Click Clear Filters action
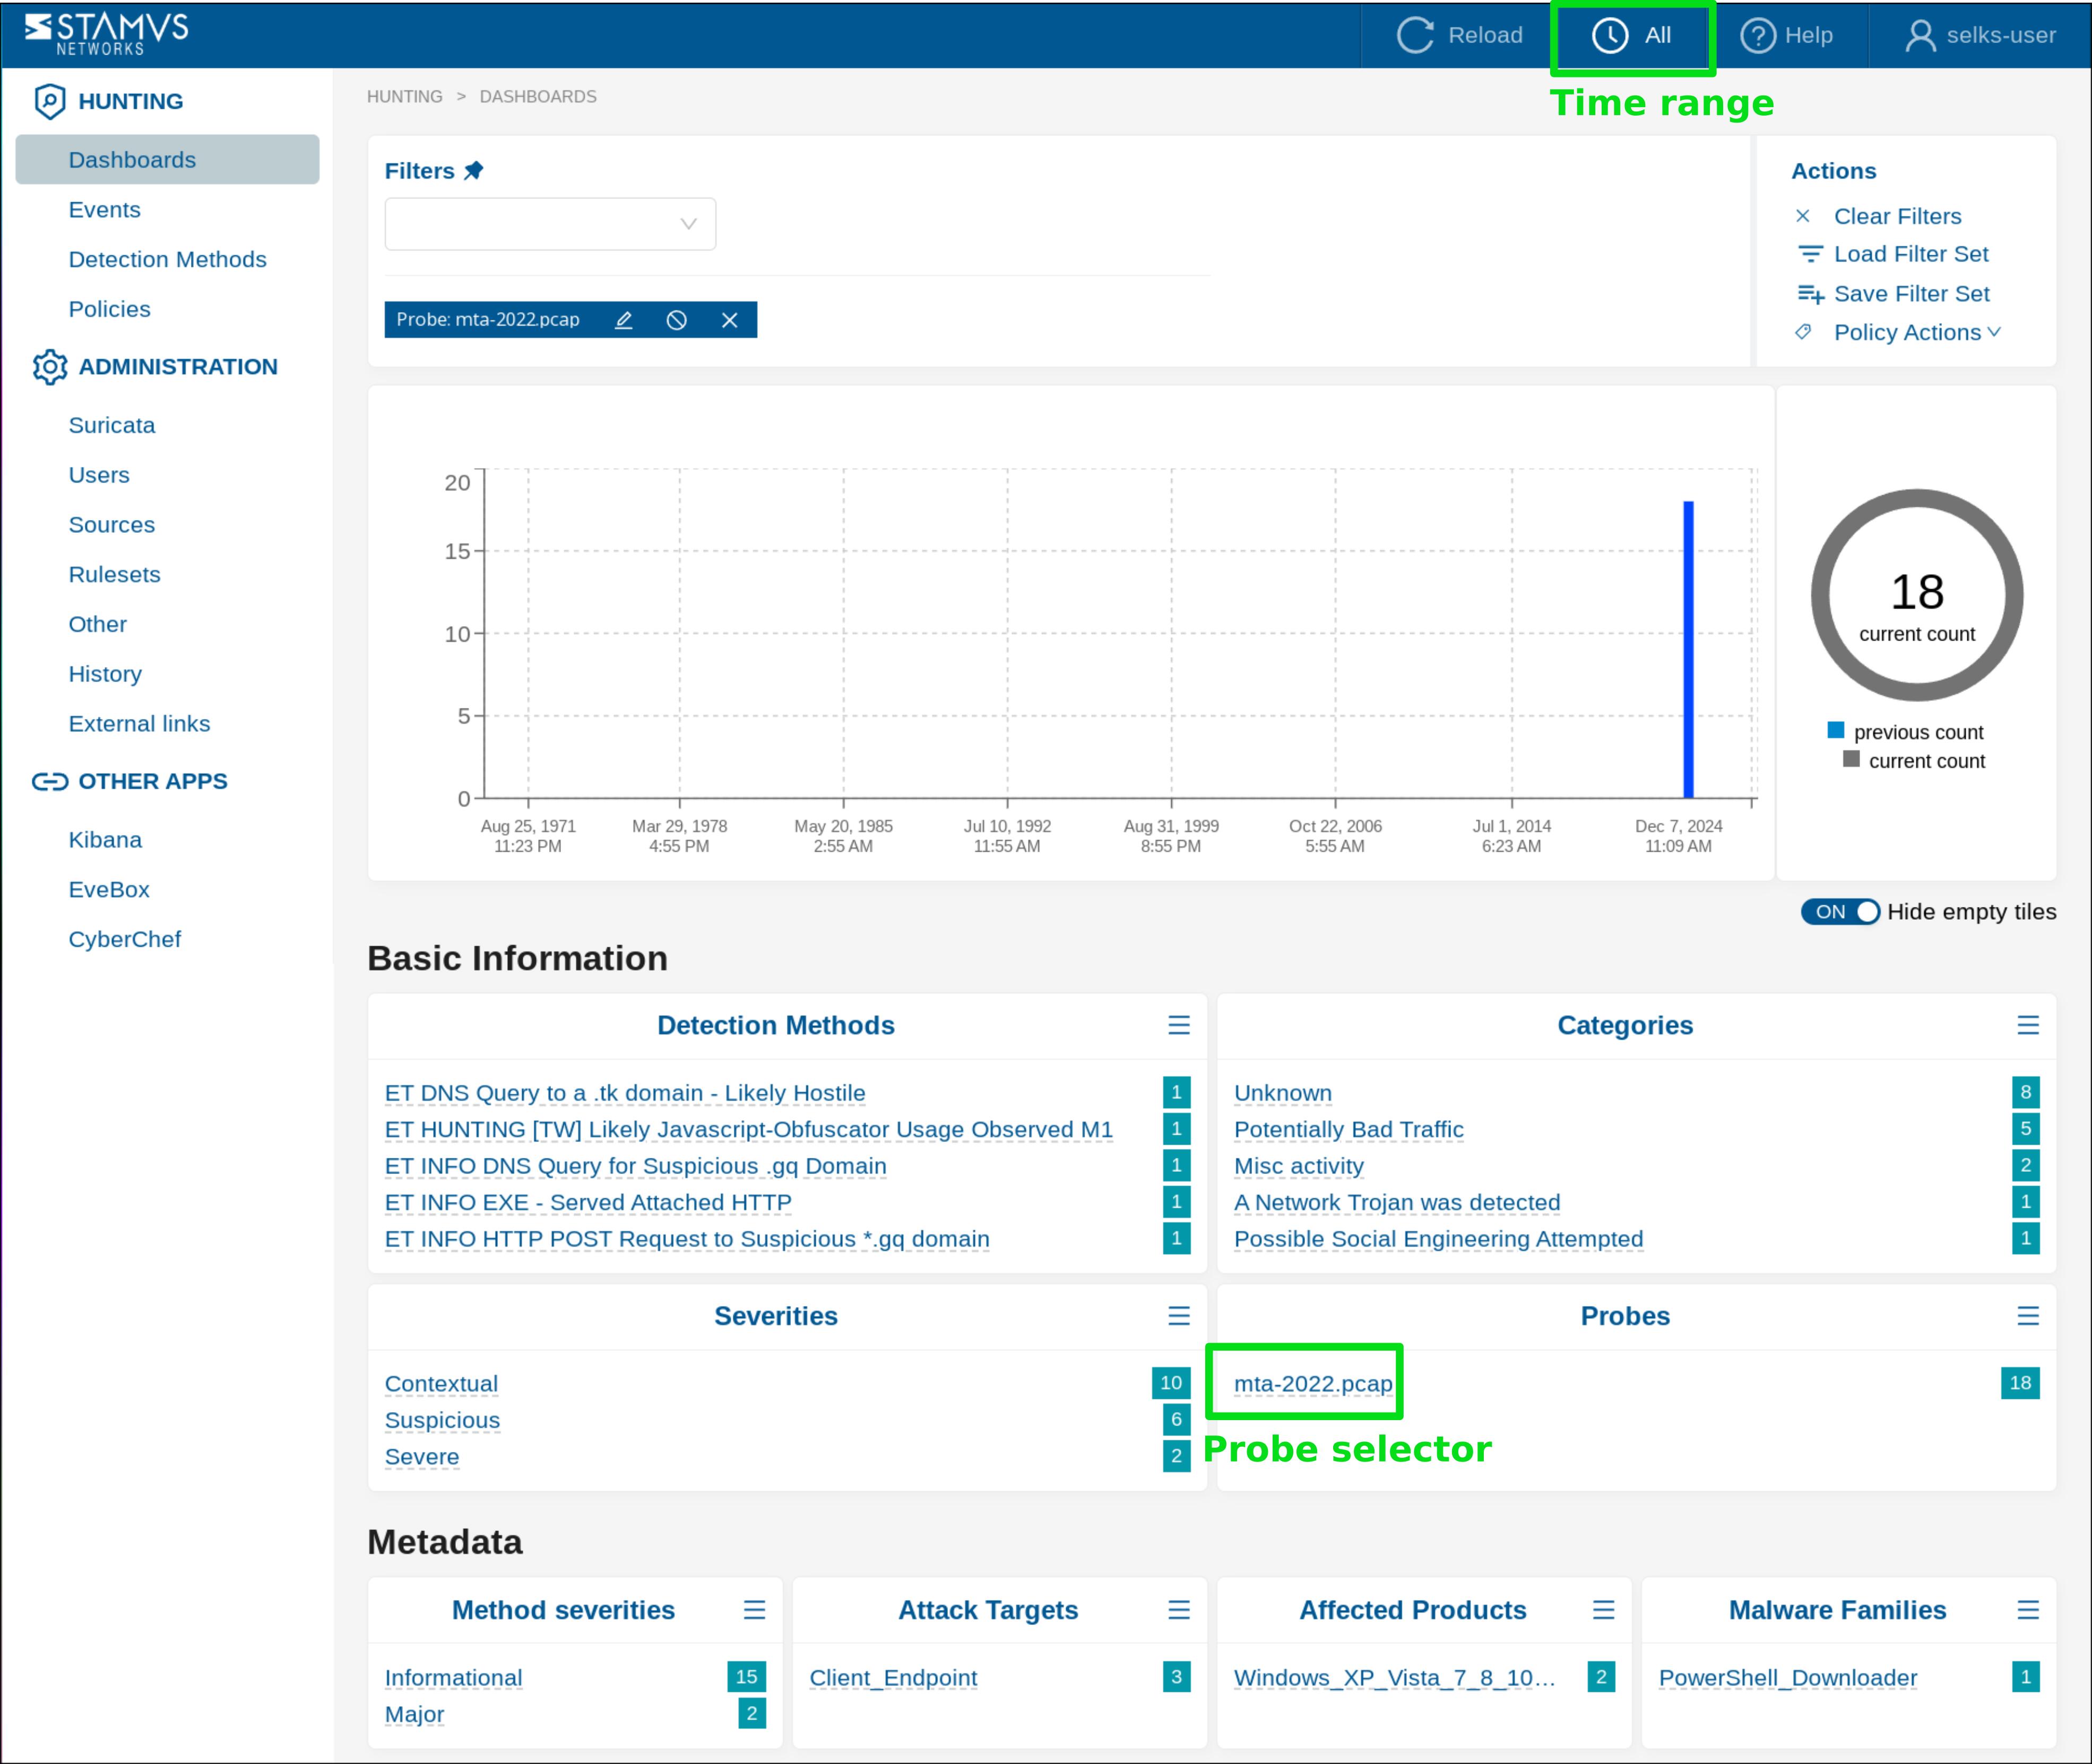The height and width of the screenshot is (1764, 2092). point(1896,216)
